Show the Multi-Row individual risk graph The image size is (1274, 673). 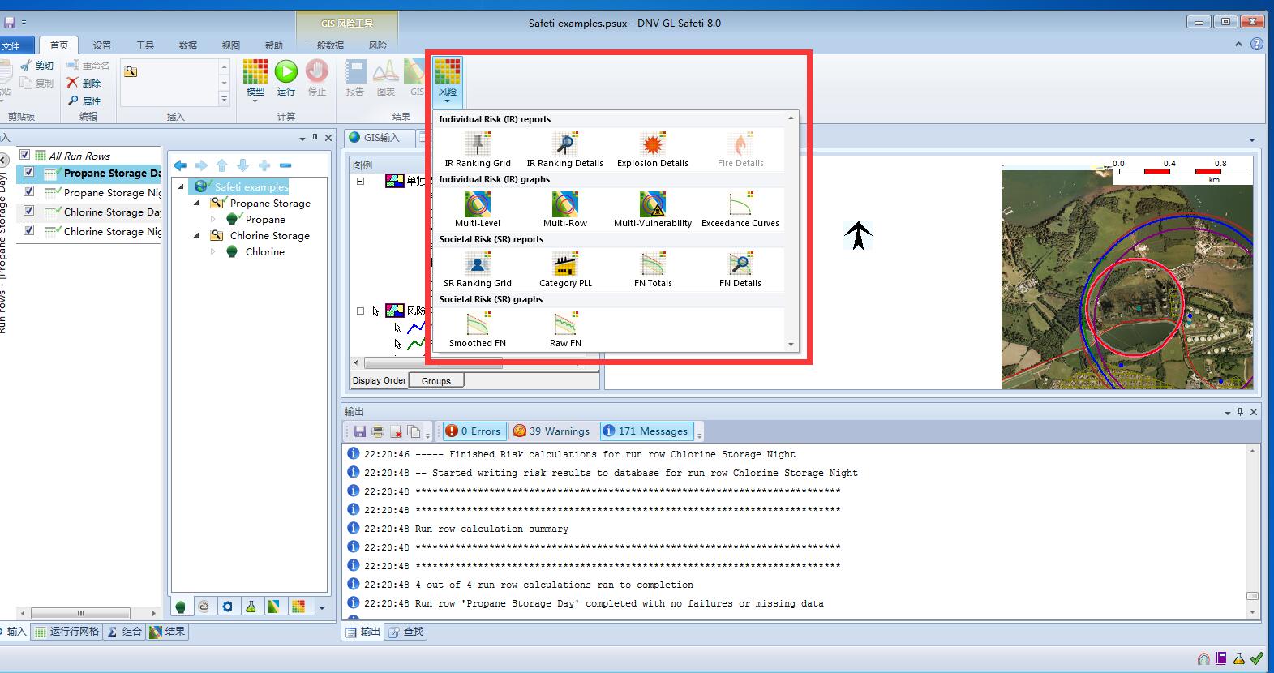(x=565, y=210)
